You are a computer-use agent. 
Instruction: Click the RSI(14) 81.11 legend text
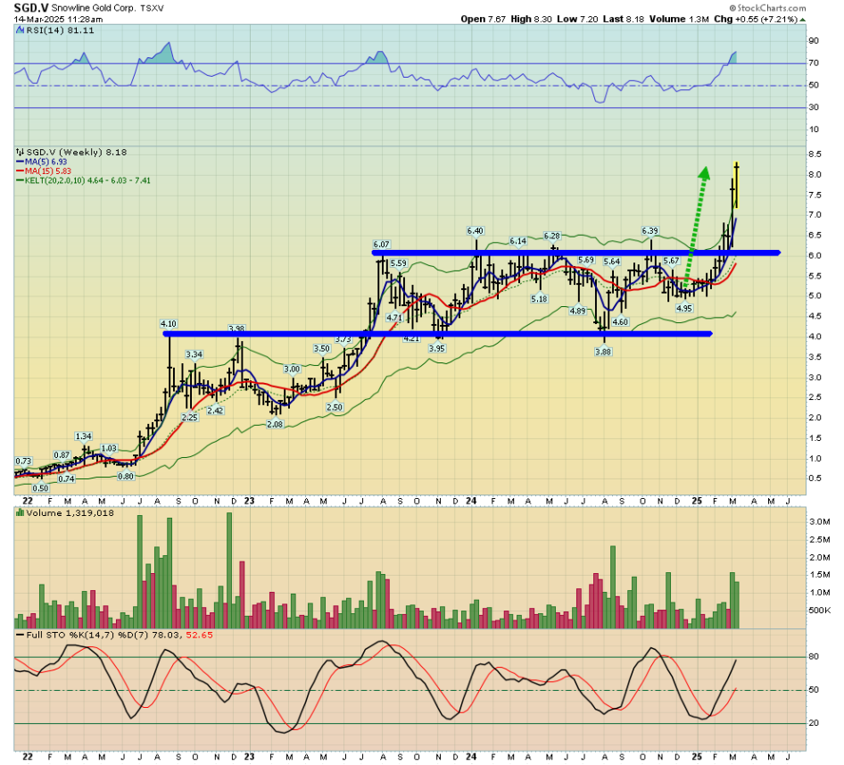click(x=61, y=30)
